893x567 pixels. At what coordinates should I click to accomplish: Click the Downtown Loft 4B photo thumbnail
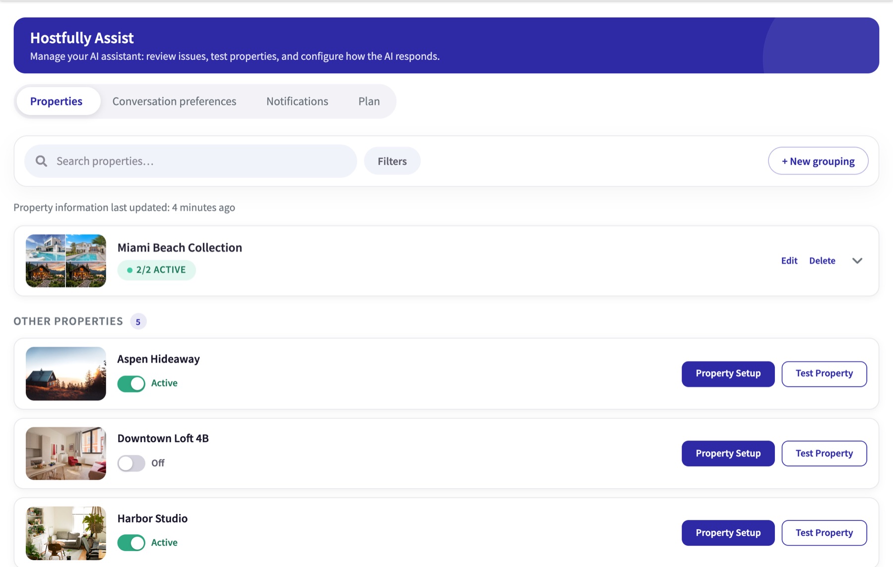[x=66, y=454]
